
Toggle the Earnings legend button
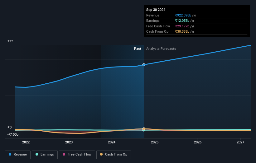click(x=45, y=155)
